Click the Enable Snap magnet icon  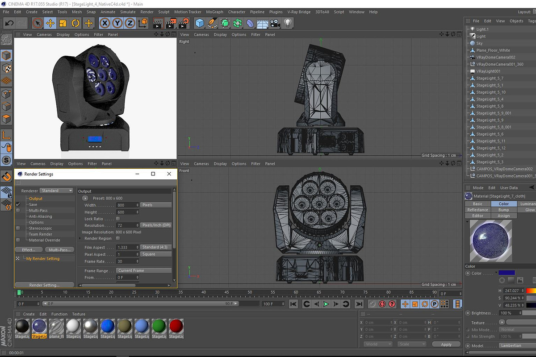[x=6, y=176]
